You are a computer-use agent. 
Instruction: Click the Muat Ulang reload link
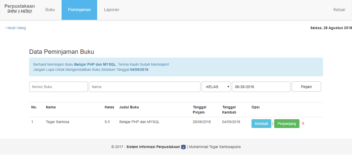click(16, 28)
